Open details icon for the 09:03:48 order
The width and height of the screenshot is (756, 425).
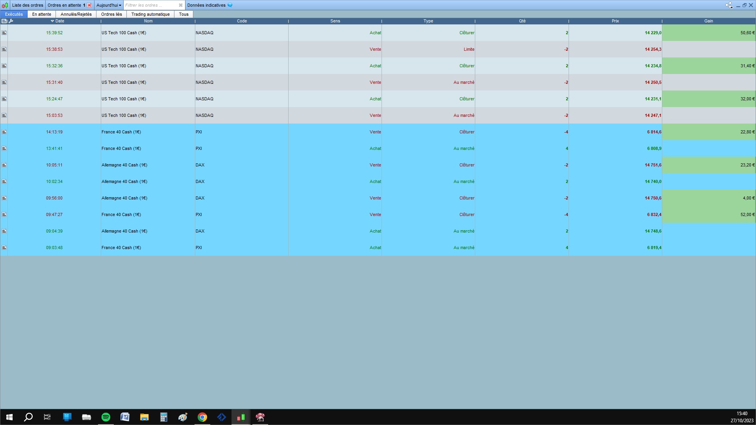pos(4,248)
